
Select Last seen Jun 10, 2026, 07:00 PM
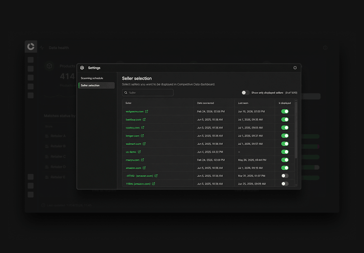251,112
